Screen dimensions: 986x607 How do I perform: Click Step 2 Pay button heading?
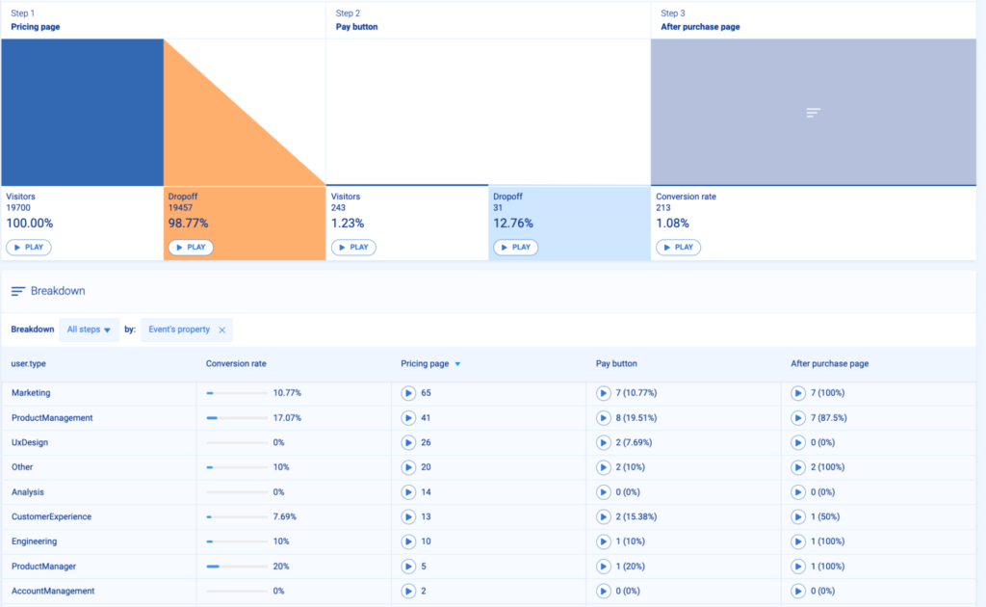[x=356, y=27]
